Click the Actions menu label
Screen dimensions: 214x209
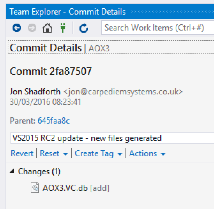(143, 153)
